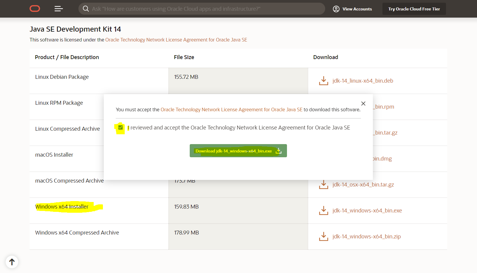Click the partially hidden bin.dmg link
Image resolution: width=477 pixels, height=273 pixels.
[x=382, y=158]
